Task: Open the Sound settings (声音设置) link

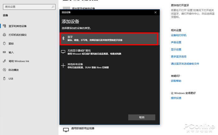Action: point(176,42)
